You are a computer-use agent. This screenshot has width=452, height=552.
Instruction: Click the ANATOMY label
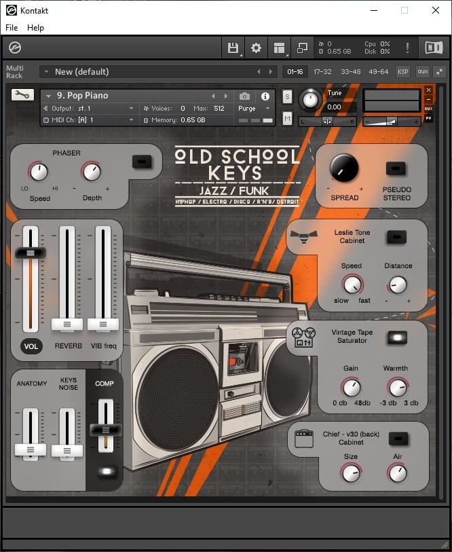click(32, 384)
